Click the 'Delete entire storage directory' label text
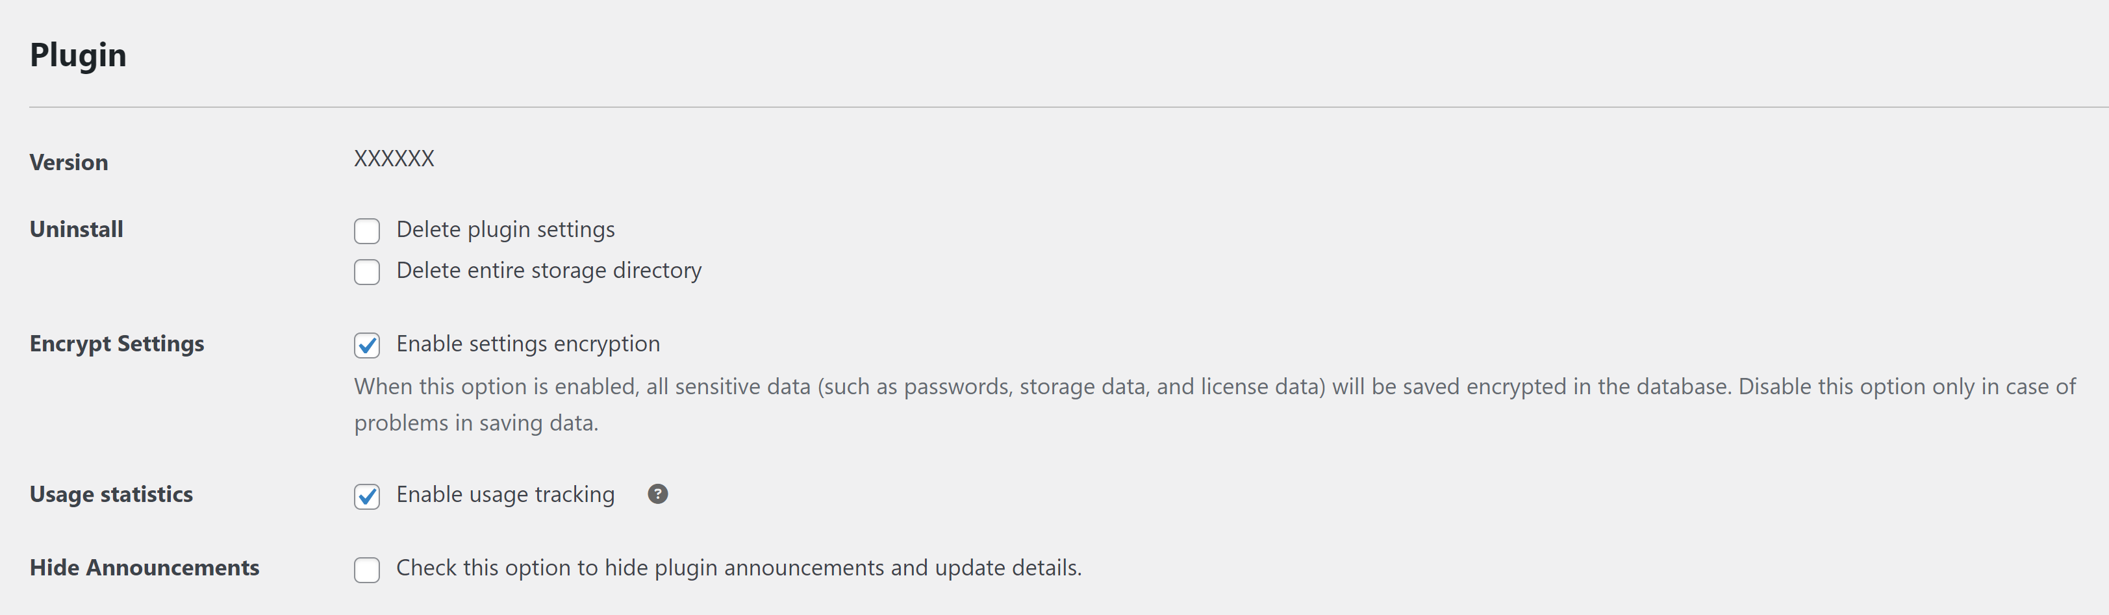 (549, 271)
